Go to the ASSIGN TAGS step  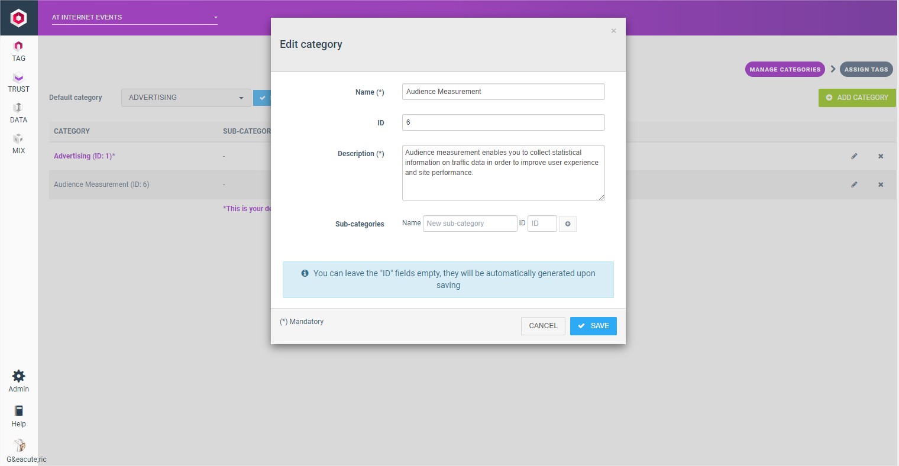coord(866,69)
